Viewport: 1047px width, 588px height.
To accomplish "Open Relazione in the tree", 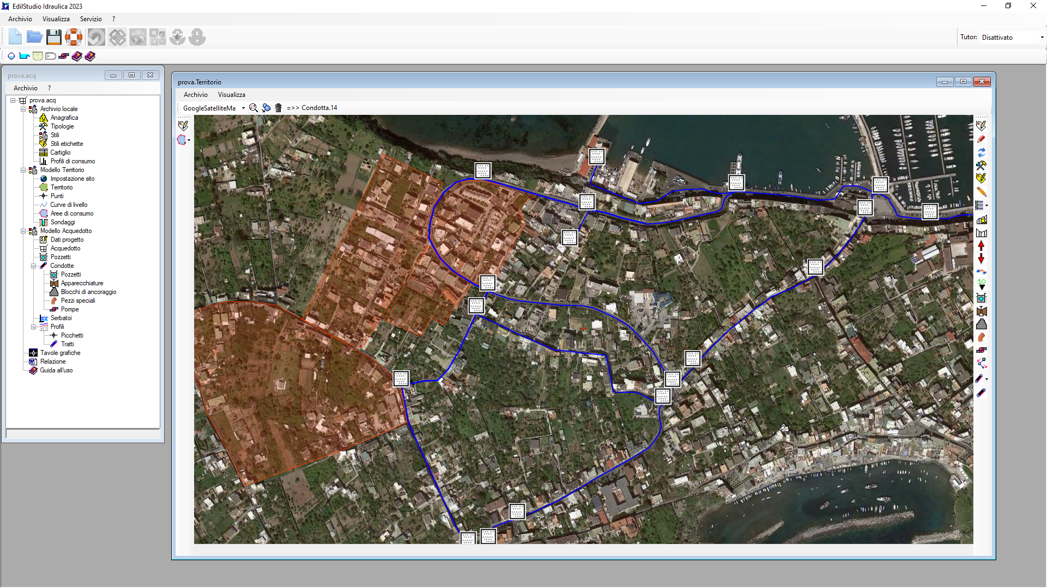I will 53,362.
